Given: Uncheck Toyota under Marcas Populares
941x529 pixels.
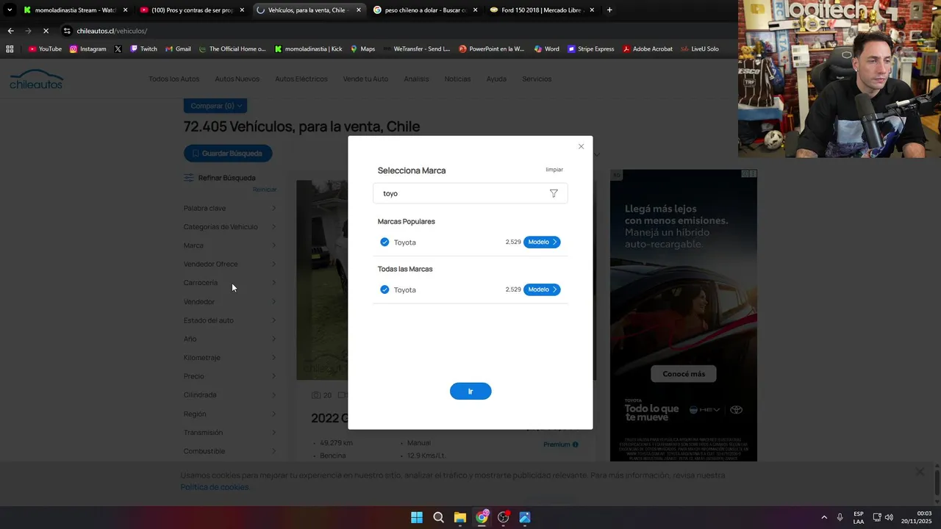Looking at the screenshot, I should (x=384, y=242).
